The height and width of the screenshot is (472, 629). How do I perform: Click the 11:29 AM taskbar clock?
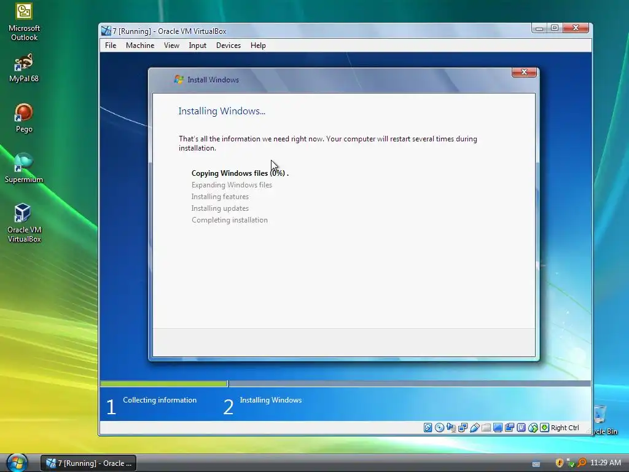tap(606, 463)
